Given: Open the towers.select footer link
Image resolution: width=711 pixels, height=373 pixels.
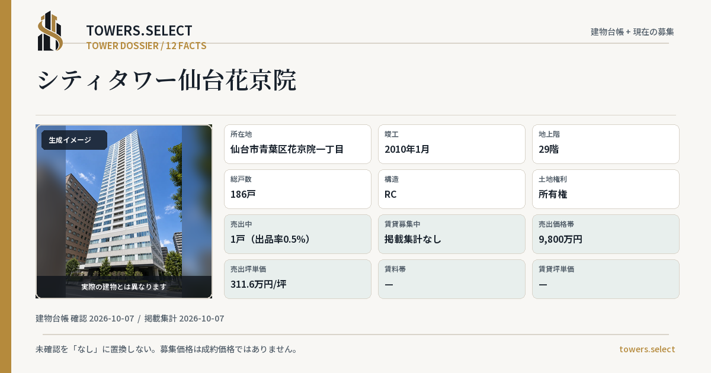Looking at the screenshot, I should (647, 349).
